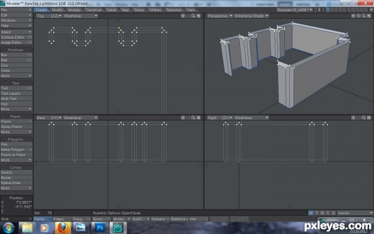Image resolution: width=374 pixels, height=234 pixels.
Task: Toggle the S selection set mode button
Action: coord(333,213)
